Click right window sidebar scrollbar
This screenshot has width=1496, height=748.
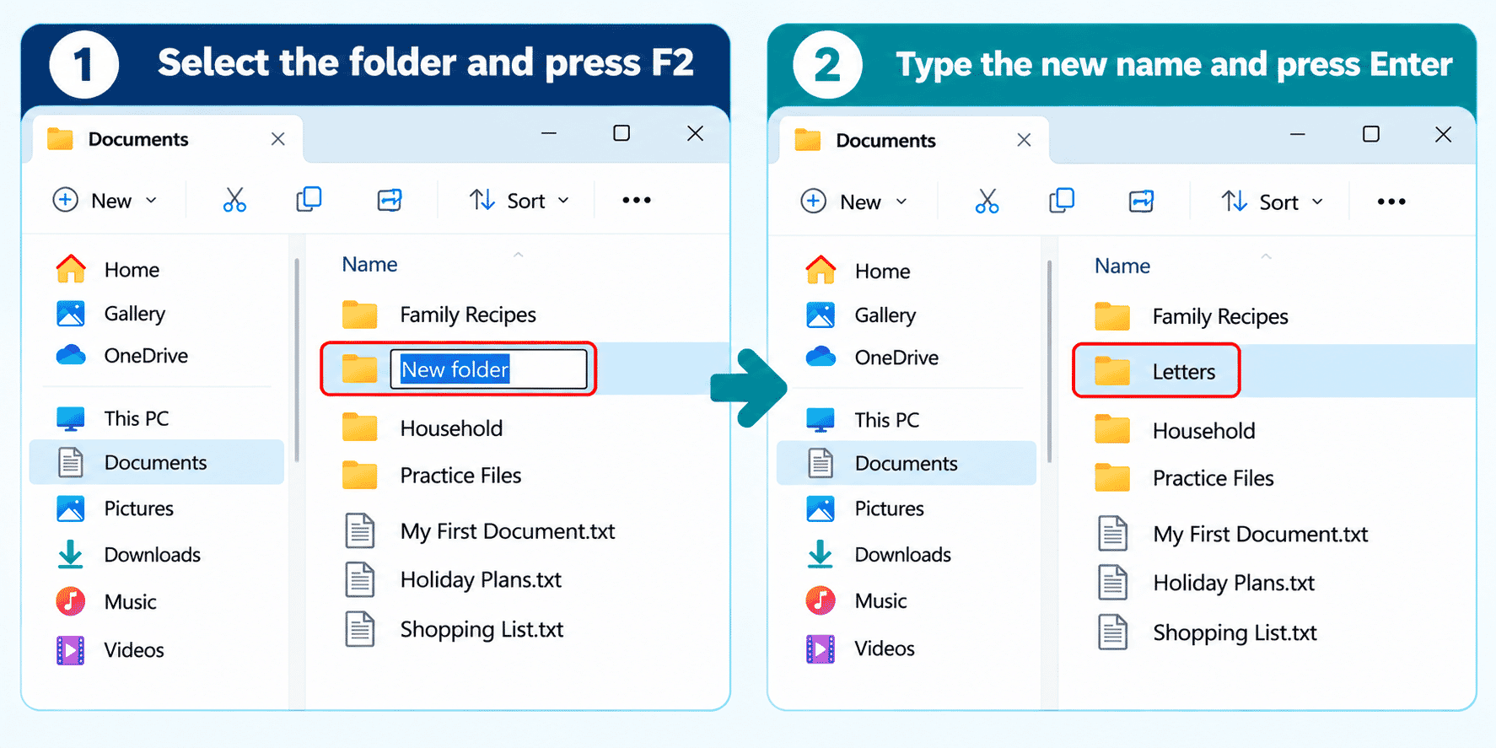tap(1049, 362)
